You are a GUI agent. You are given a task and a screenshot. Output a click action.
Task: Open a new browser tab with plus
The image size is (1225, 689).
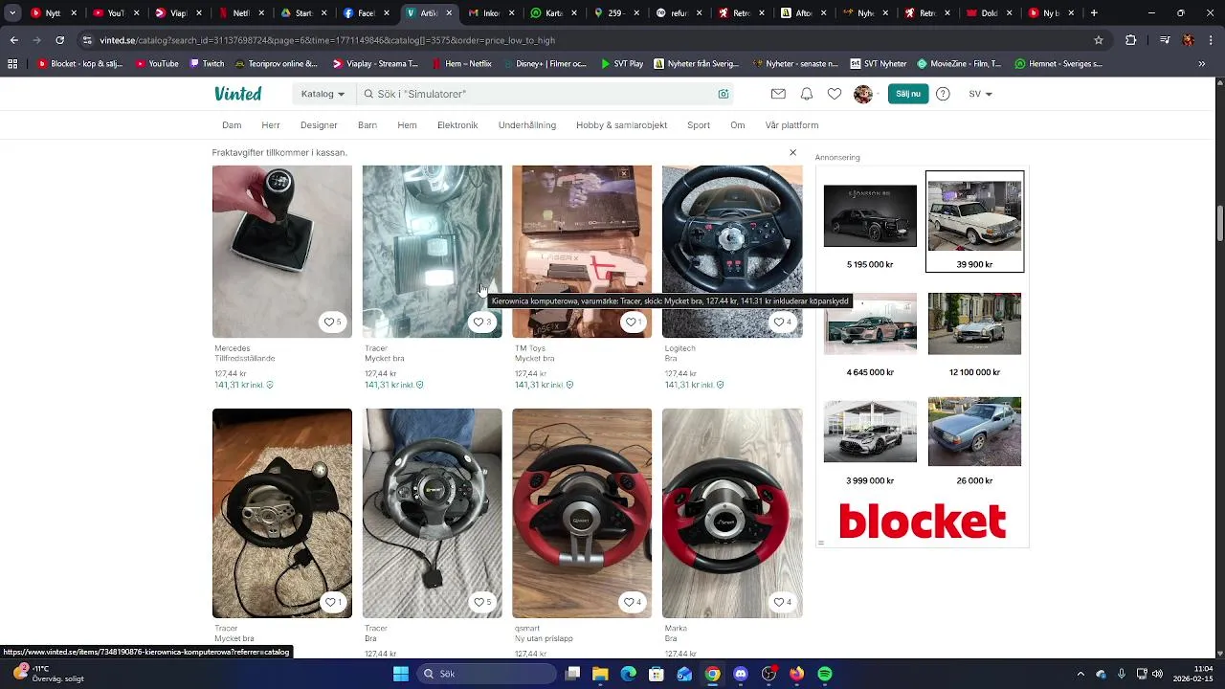[x=1094, y=13]
